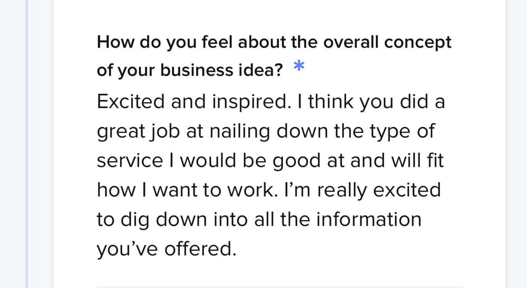Click the line 'to dig down into all'
Image resolution: width=527 pixels, height=288 pixels.
tap(259, 219)
